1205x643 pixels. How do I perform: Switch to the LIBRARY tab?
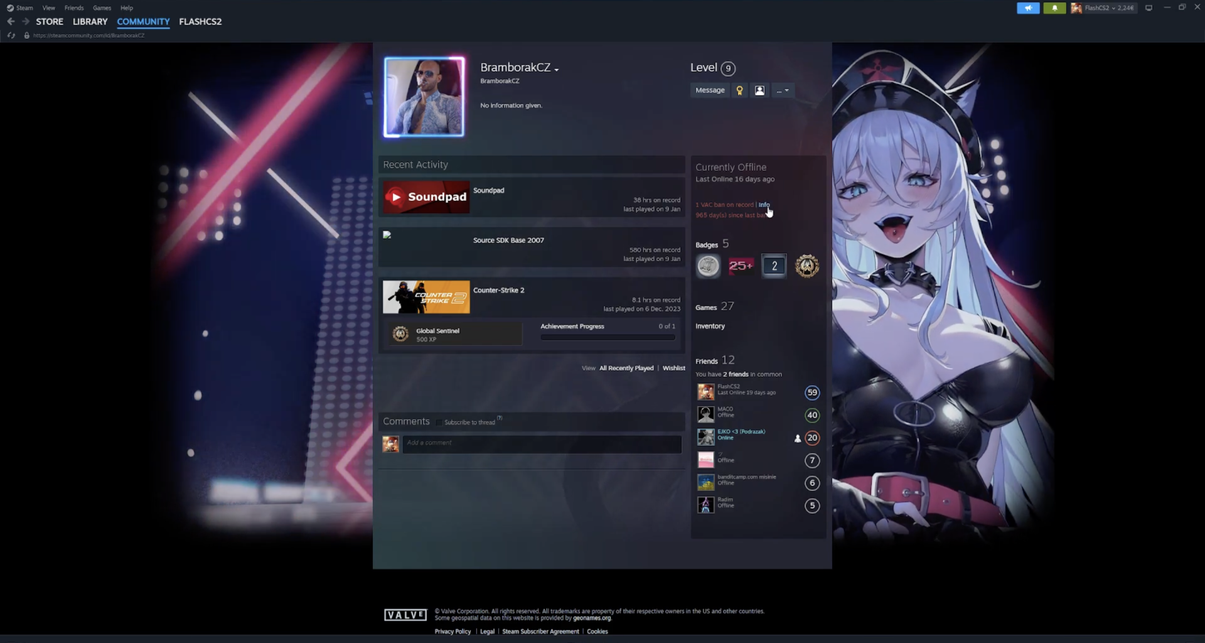coord(90,21)
